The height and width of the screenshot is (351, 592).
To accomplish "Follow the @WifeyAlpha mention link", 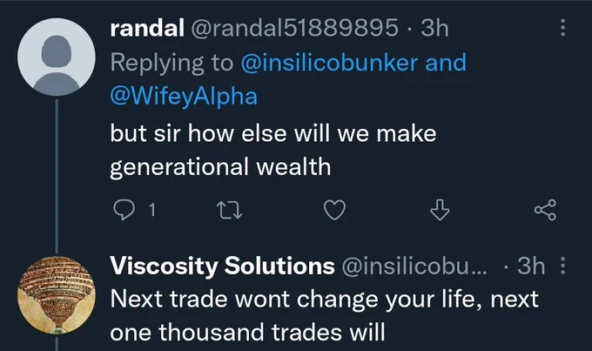I will pyautogui.click(x=184, y=96).
